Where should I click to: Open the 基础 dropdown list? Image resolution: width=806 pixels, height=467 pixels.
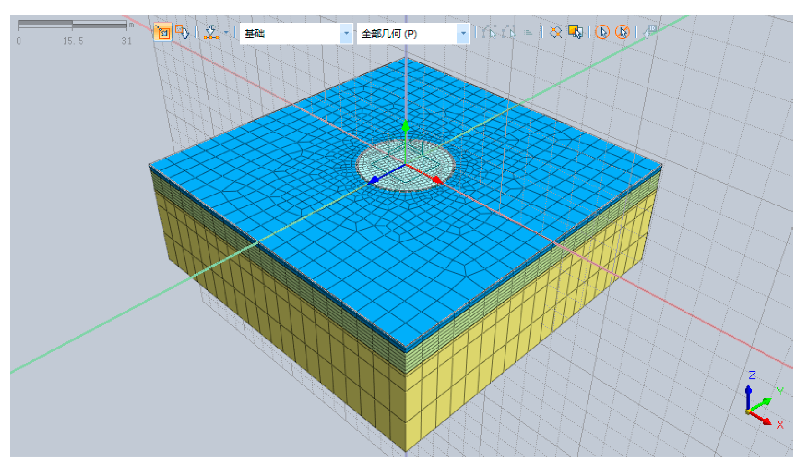pos(346,33)
